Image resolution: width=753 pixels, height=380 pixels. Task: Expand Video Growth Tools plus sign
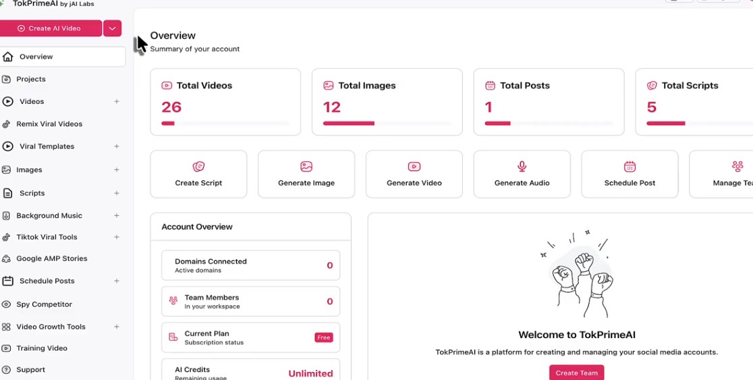pos(117,327)
